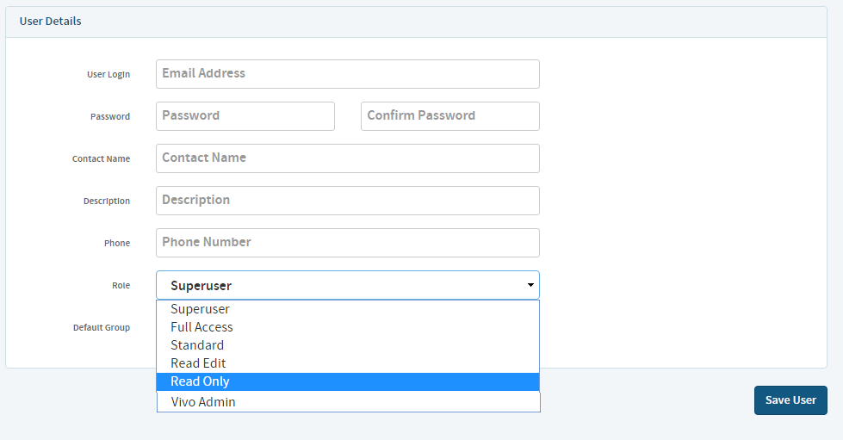The height and width of the screenshot is (440, 843).
Task: Click the Role field label
Action: 121,285
